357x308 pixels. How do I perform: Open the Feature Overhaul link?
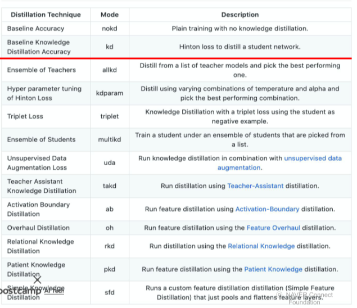tap(273, 228)
